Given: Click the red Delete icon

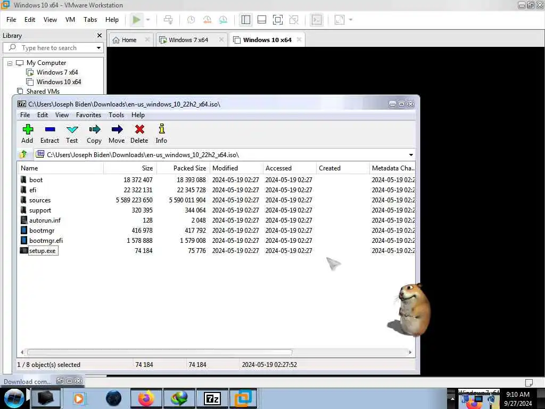Looking at the screenshot, I should point(139,134).
